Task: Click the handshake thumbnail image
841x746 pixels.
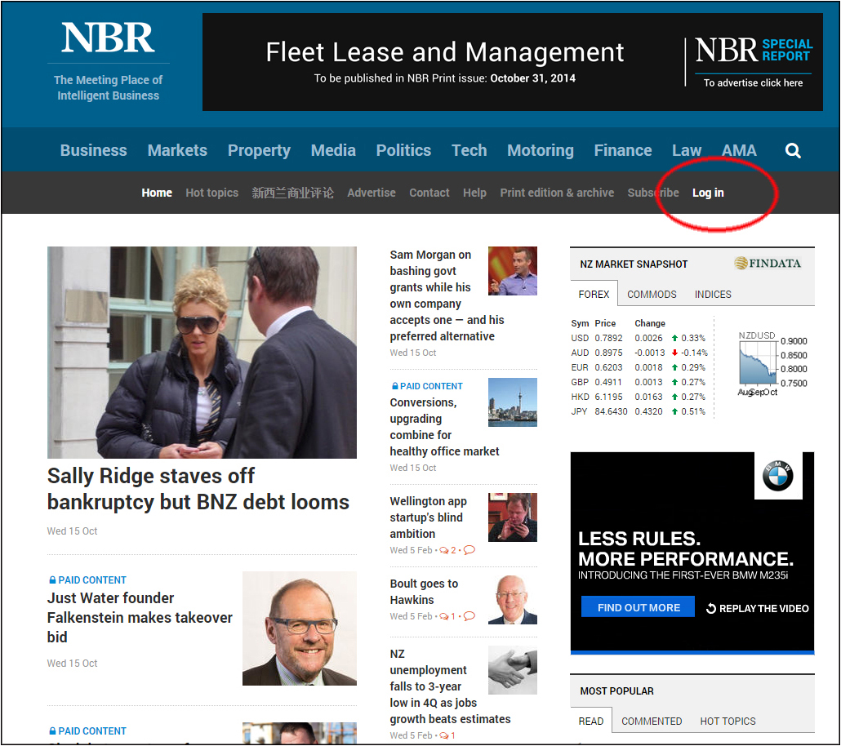Action: pos(512,670)
